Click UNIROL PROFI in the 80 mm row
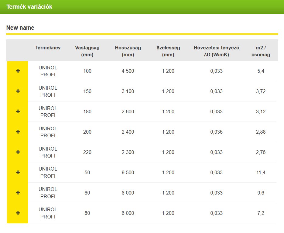This screenshot has height=233, width=284. [48, 213]
